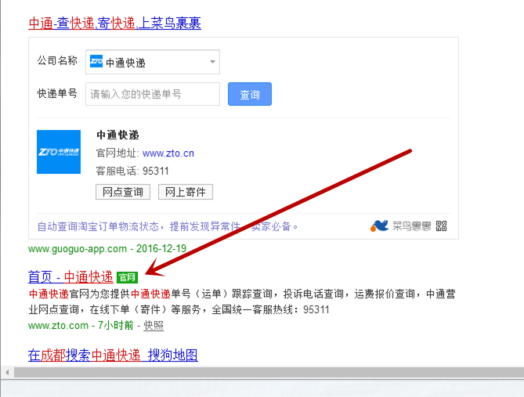Click the 网上寄件 button
This screenshot has height=397, width=524.
186,192
